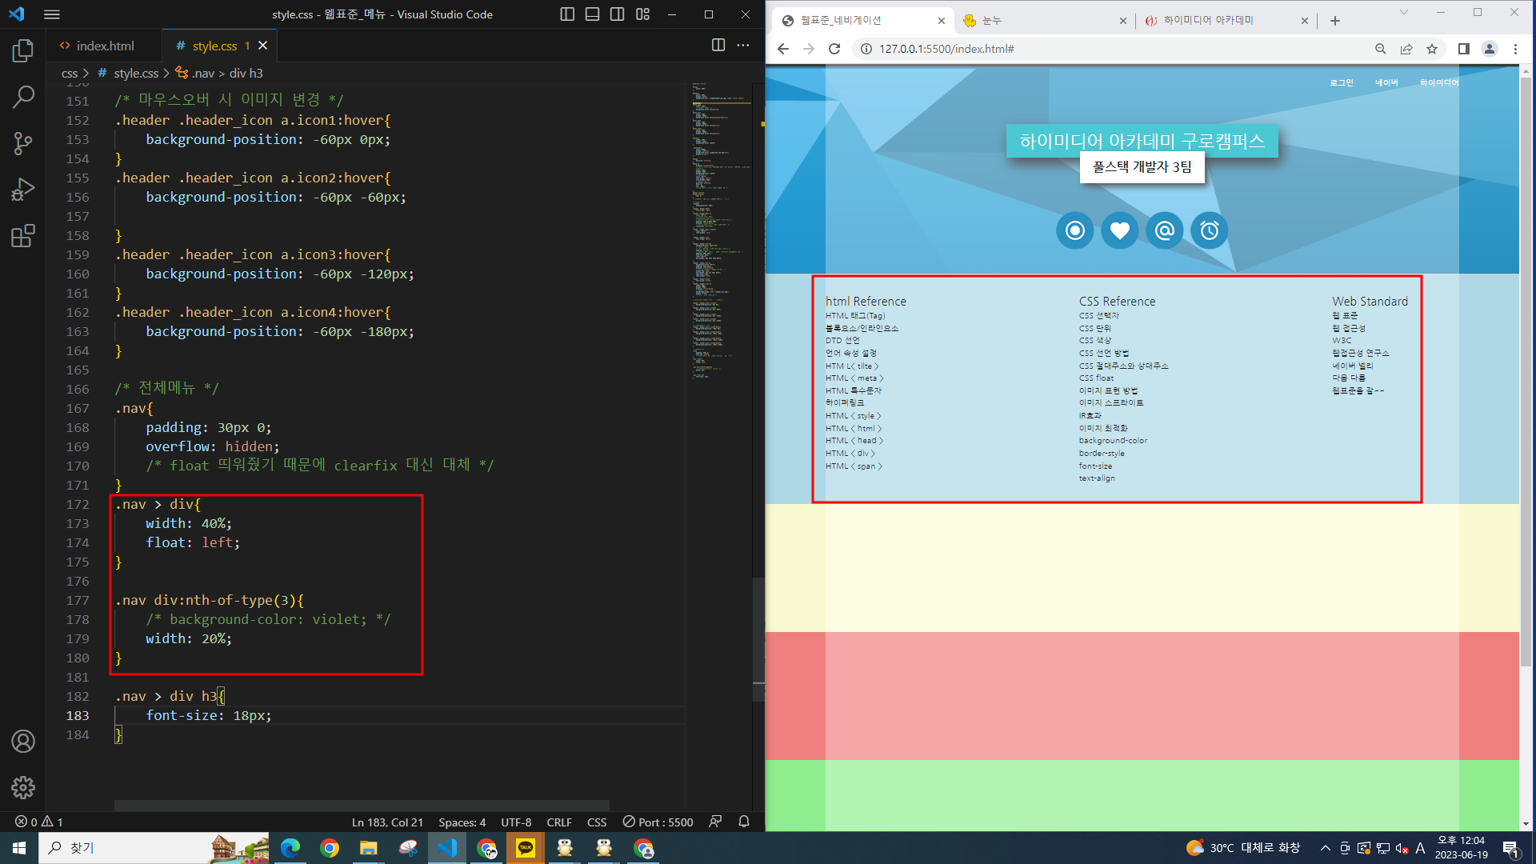Open the Source Control view

(23, 144)
